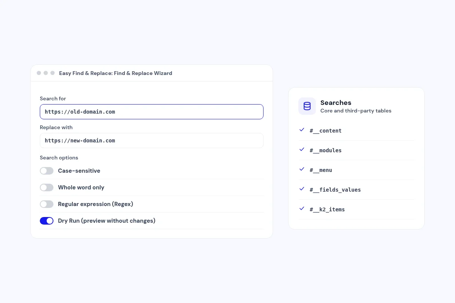
Task: Click the Replace with input field
Action: 152,141
